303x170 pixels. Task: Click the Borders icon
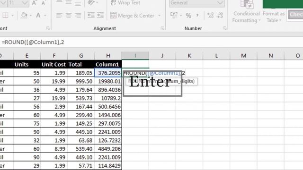[5, 15]
